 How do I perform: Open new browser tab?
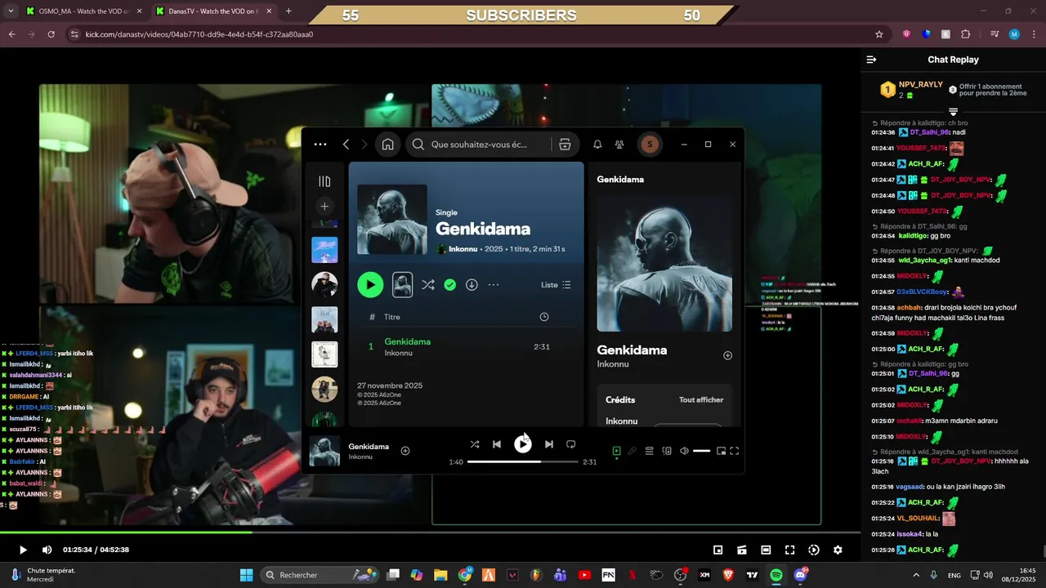288,11
